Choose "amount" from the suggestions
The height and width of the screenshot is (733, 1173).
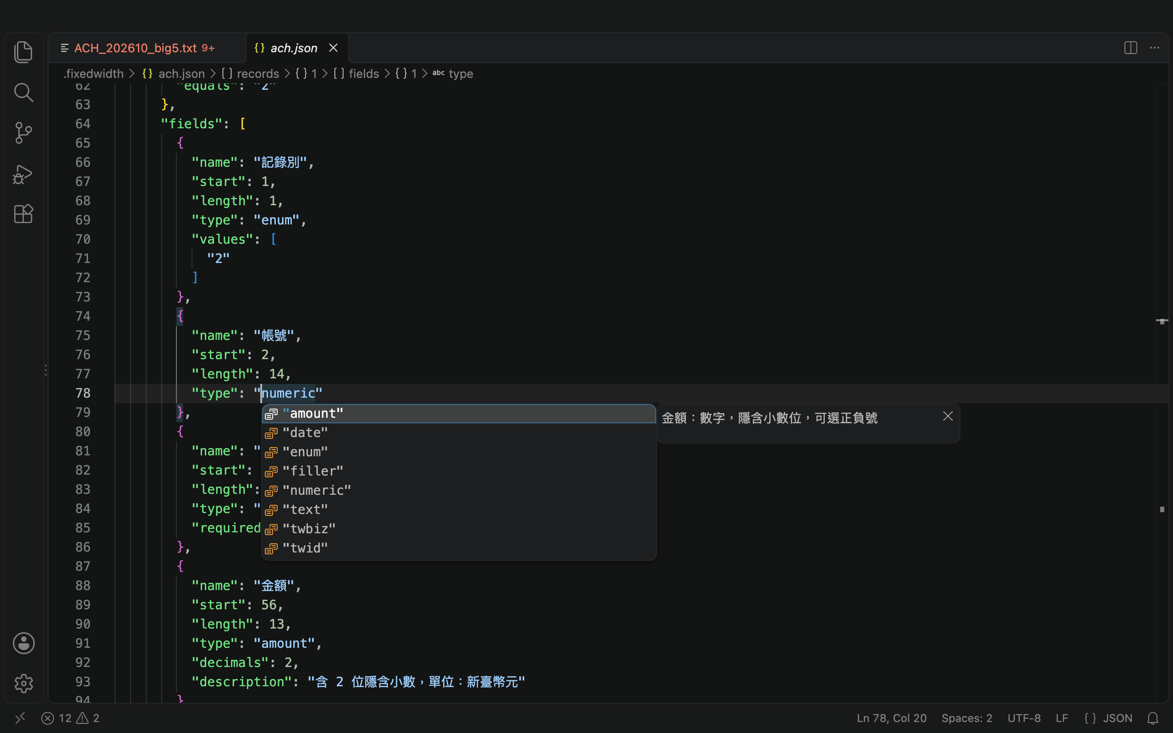tap(459, 414)
